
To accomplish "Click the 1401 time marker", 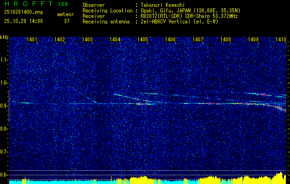I will click(32, 39).
